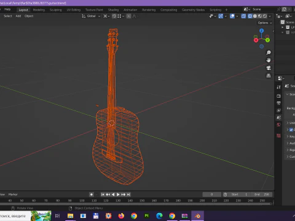Open File Explorer from the taskbar

pos(70,216)
